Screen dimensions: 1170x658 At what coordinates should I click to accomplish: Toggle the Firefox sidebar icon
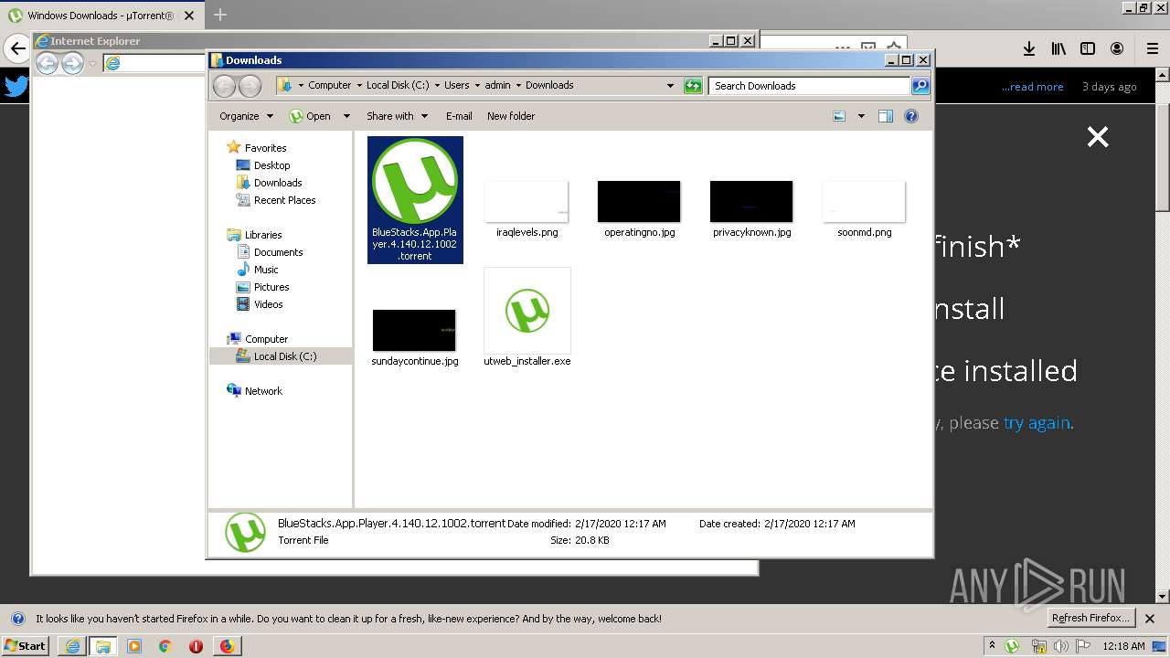(x=1088, y=48)
